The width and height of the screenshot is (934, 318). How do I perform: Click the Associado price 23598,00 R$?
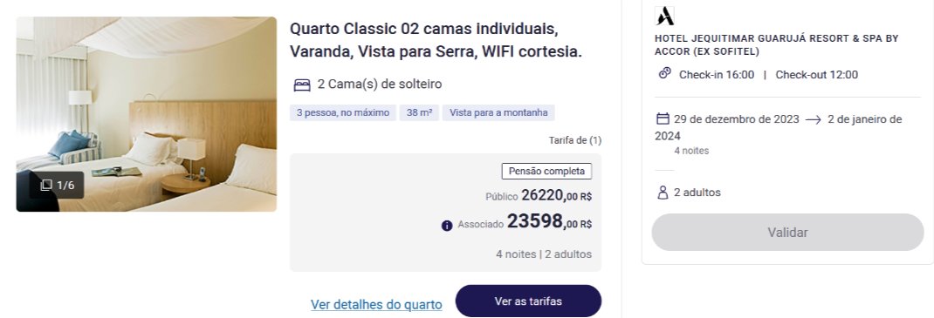click(x=549, y=221)
